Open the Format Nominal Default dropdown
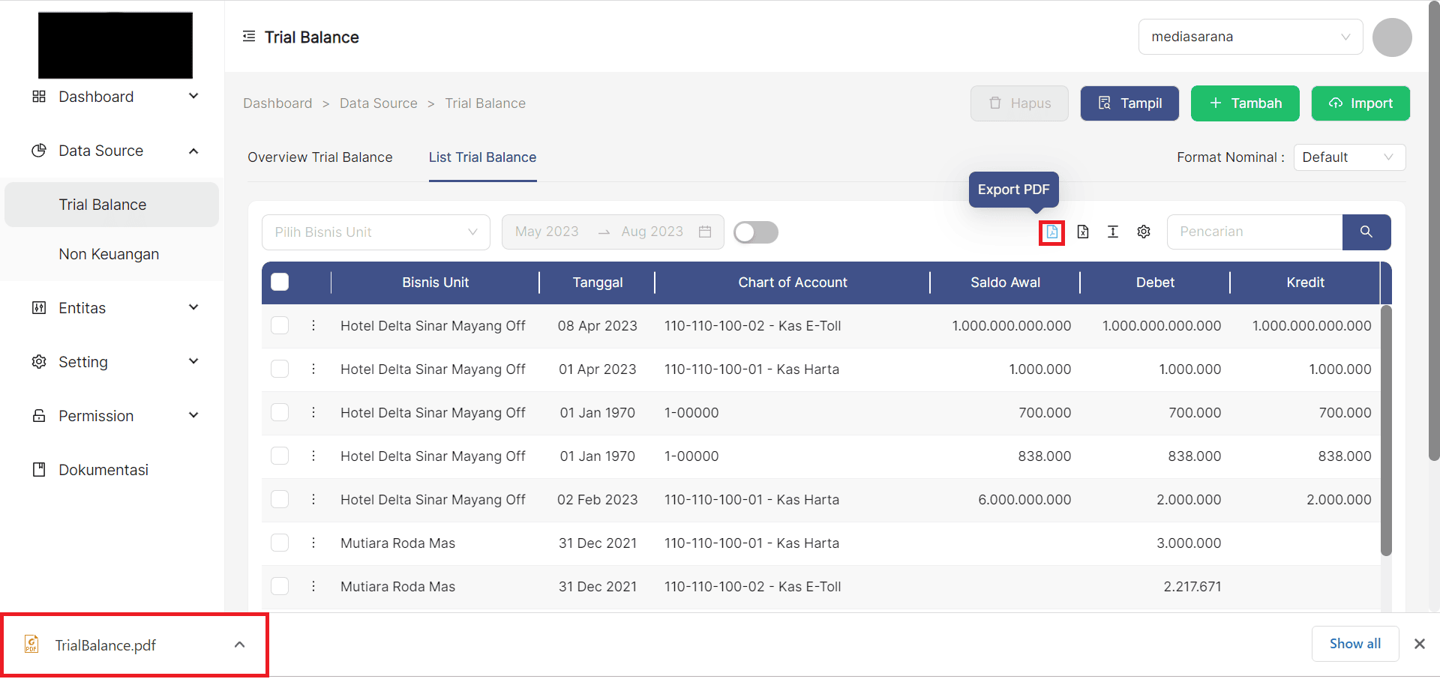Screen dimensions: 1440x682 (x=1348, y=157)
